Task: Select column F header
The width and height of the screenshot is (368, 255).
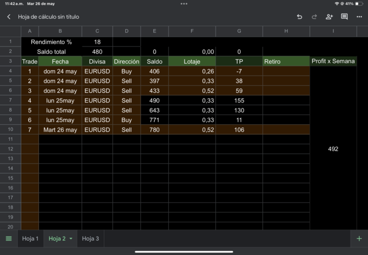Action: (192, 31)
